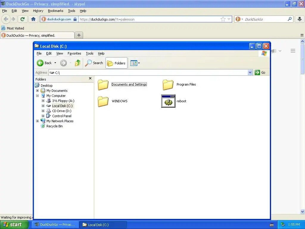
Task: Open a new browser tab with plus
Action: pos(79,35)
